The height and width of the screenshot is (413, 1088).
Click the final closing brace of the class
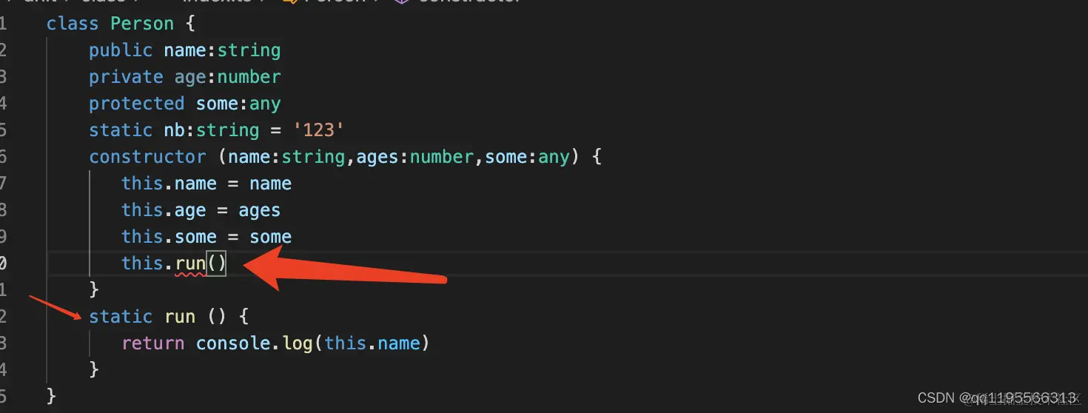click(x=51, y=396)
